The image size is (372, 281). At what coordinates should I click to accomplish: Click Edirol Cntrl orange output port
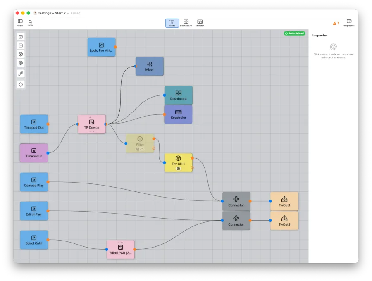tap(48, 240)
